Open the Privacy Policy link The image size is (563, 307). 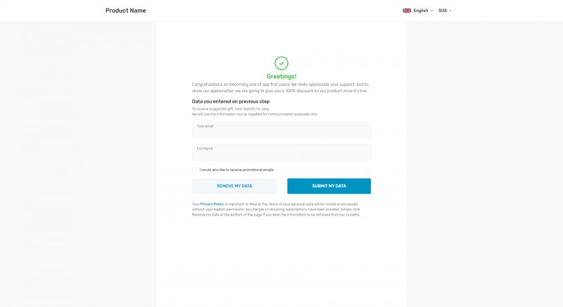[x=213, y=203]
